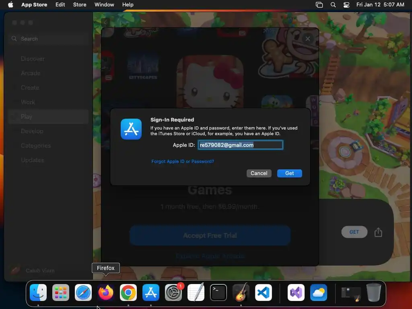Click the App Store dock icon
Viewport: 412px width, 309px height.
[x=151, y=293]
